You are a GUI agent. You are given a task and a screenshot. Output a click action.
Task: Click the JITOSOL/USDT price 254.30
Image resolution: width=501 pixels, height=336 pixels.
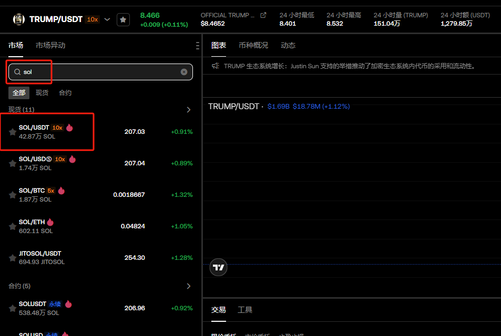pyautogui.click(x=135, y=258)
